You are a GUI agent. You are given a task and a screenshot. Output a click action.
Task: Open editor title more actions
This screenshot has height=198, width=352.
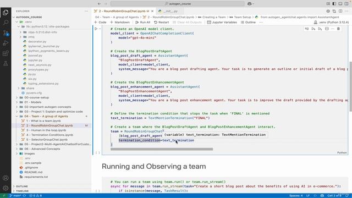346,11
